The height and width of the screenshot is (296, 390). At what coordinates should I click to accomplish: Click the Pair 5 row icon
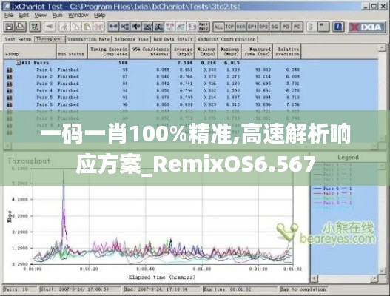[10, 98]
